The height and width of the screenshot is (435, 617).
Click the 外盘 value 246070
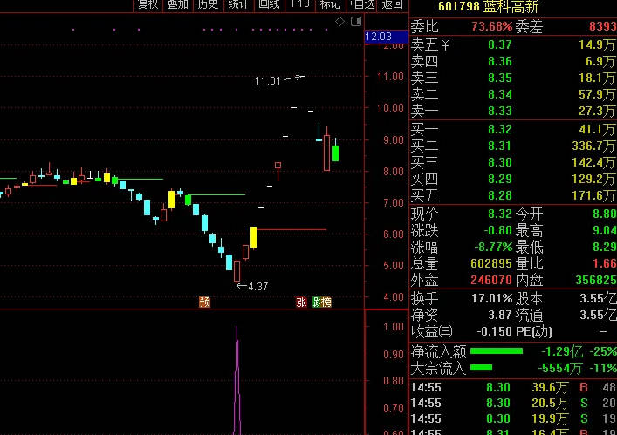[491, 280]
